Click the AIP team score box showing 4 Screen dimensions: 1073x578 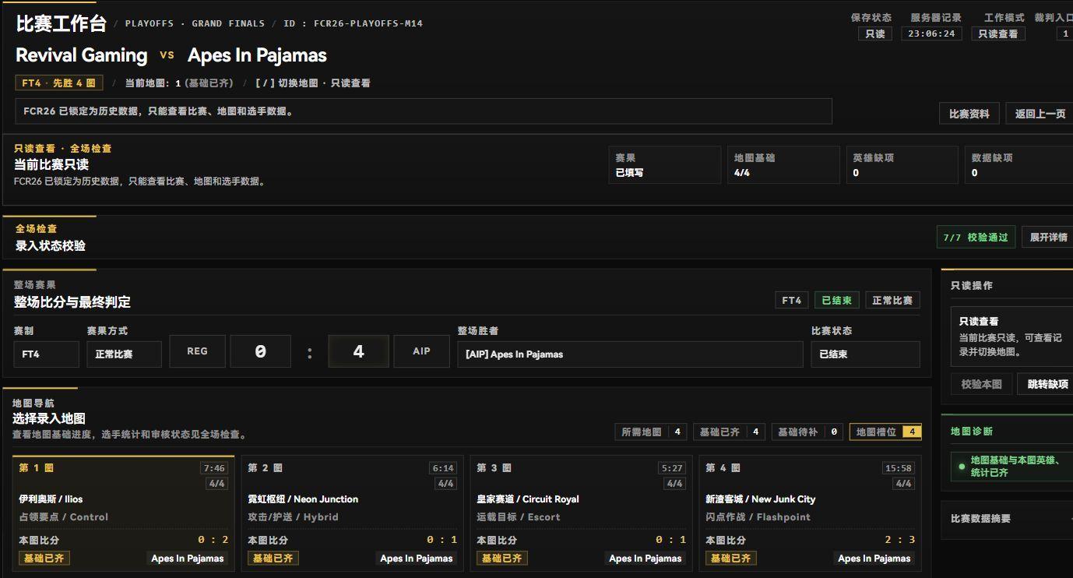point(358,351)
